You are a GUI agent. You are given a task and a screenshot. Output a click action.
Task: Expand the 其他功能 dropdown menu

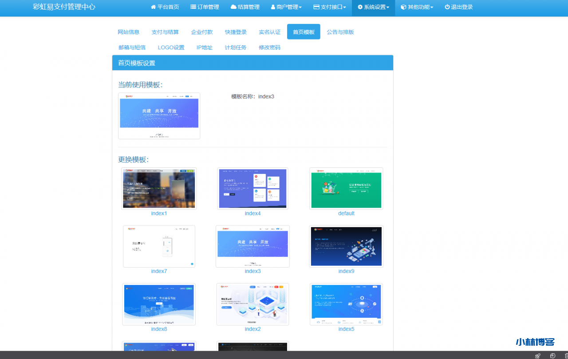point(417,7)
